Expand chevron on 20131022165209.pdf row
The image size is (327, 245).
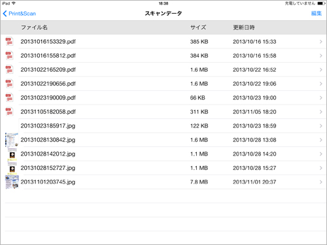point(321,70)
